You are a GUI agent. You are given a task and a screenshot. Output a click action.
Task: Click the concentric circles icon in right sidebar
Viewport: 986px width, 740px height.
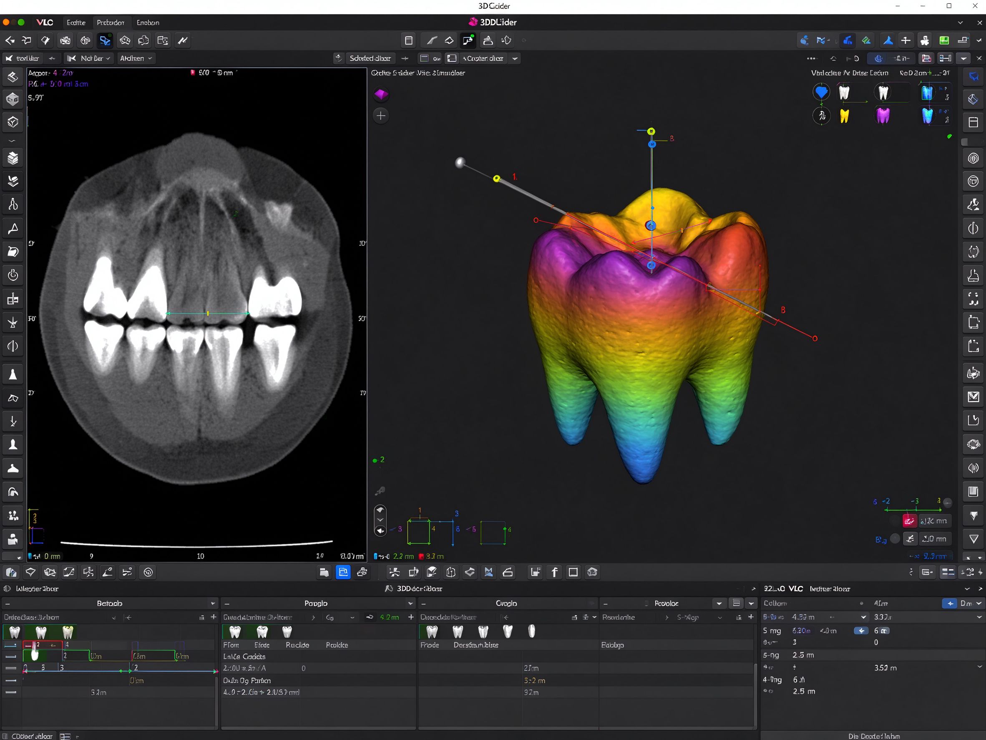tap(973, 158)
